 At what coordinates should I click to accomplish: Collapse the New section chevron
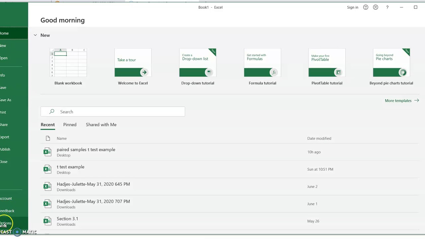pos(35,35)
